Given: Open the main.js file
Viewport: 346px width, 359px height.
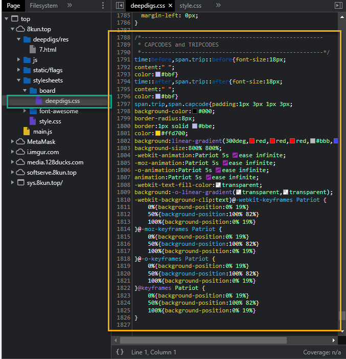Looking at the screenshot, I should pyautogui.click(x=42, y=132).
